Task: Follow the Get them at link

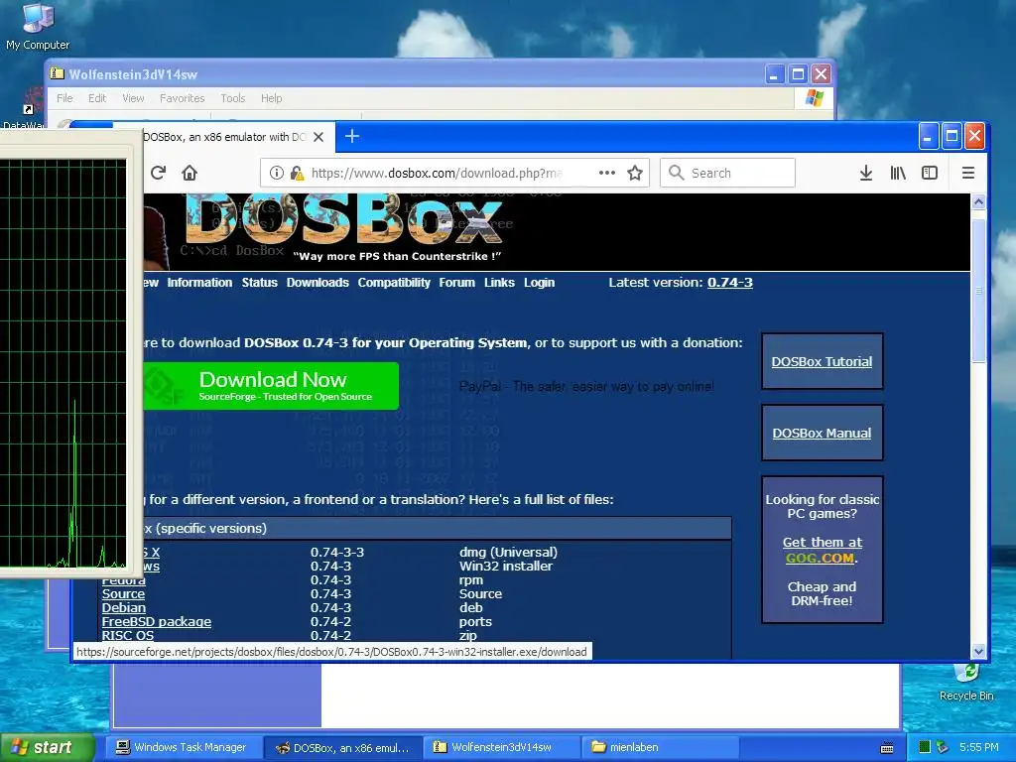Action: click(x=823, y=543)
